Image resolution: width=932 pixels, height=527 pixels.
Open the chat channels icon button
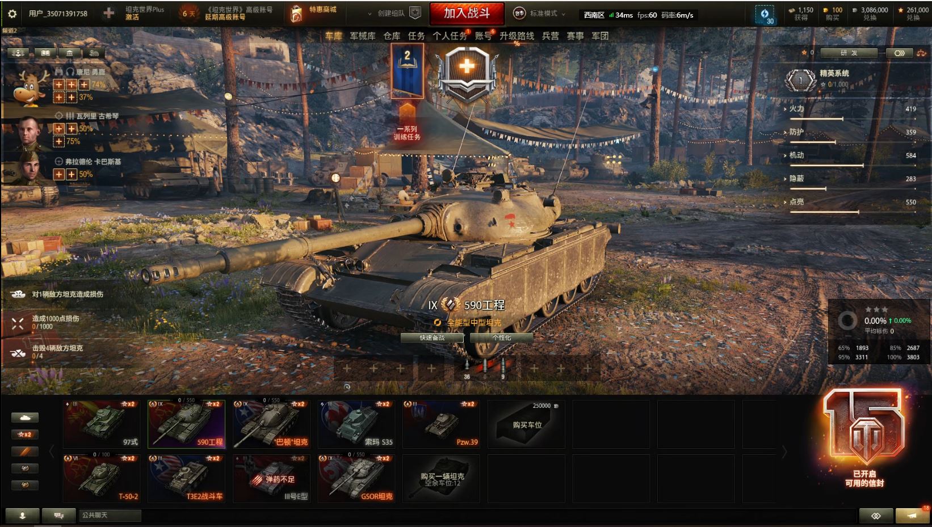59,515
